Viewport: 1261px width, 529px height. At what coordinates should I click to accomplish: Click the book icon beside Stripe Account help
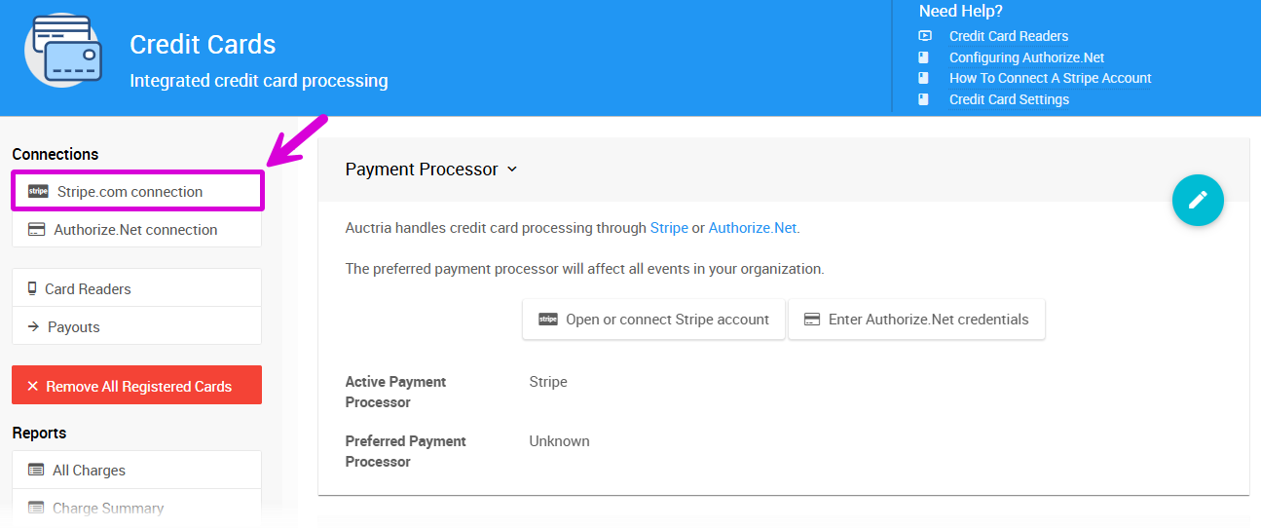click(x=925, y=78)
